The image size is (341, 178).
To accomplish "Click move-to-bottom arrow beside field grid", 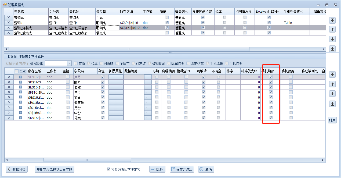I will click(332, 104).
